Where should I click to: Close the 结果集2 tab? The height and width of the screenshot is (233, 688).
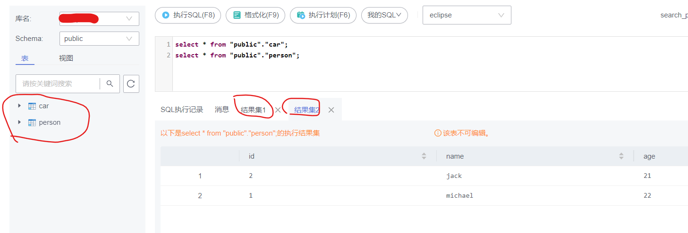click(331, 110)
